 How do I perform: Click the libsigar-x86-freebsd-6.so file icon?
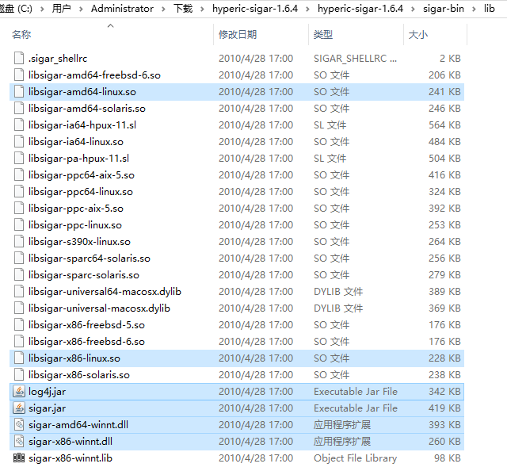19,341
